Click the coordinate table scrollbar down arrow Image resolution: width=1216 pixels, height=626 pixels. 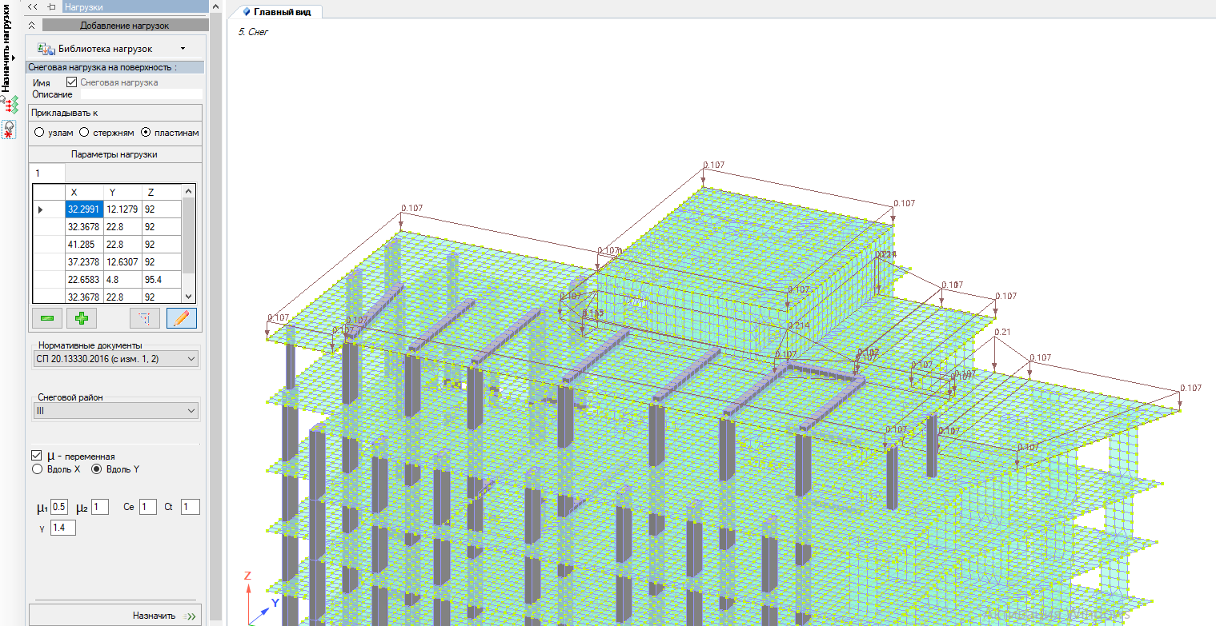tap(189, 297)
